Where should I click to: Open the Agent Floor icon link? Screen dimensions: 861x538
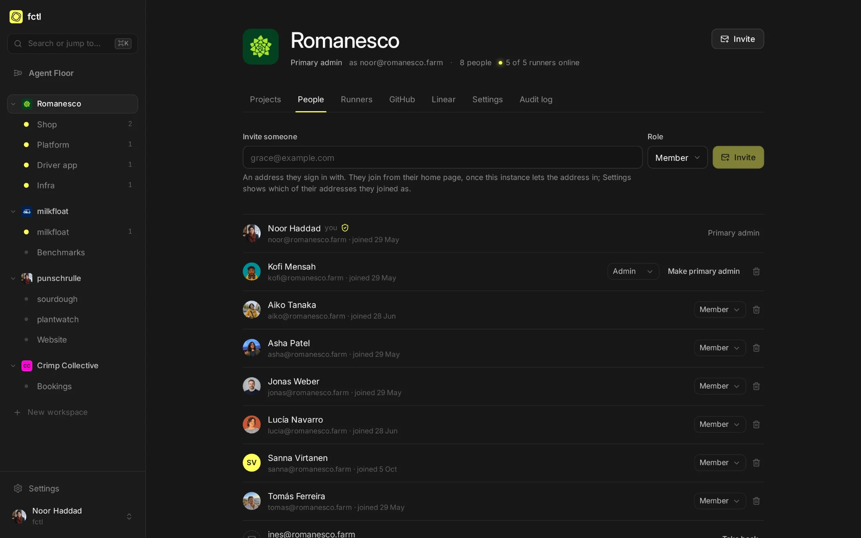18,73
